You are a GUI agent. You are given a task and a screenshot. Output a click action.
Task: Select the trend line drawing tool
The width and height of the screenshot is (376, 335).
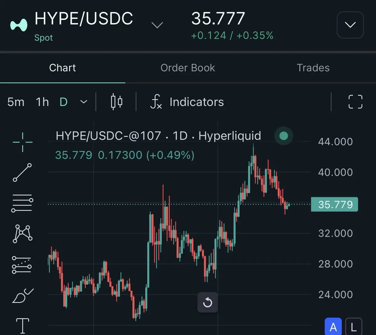(x=22, y=172)
